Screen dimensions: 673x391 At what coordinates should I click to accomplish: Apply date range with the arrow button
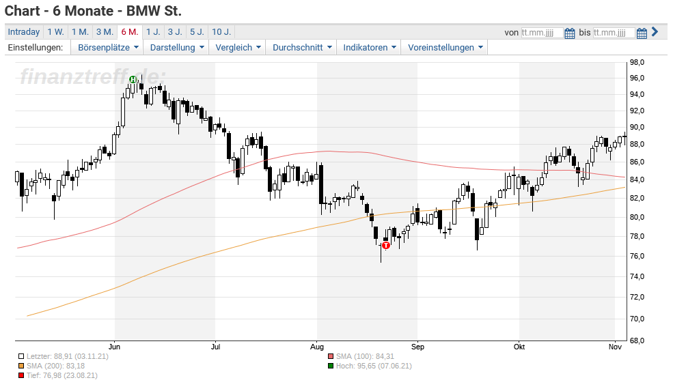point(655,31)
